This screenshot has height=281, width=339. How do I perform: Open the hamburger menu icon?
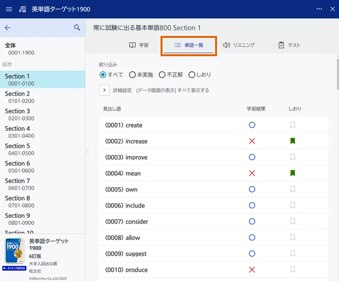tap(9, 9)
